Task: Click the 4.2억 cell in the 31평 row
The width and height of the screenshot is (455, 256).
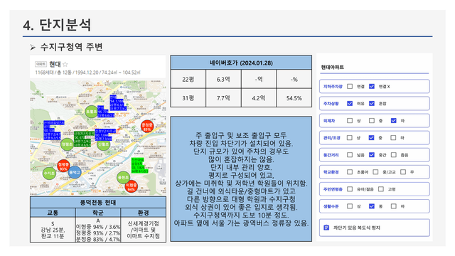Action: [x=259, y=98]
